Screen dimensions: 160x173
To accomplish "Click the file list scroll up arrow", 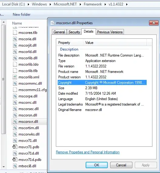I will [x=4, y=22].
